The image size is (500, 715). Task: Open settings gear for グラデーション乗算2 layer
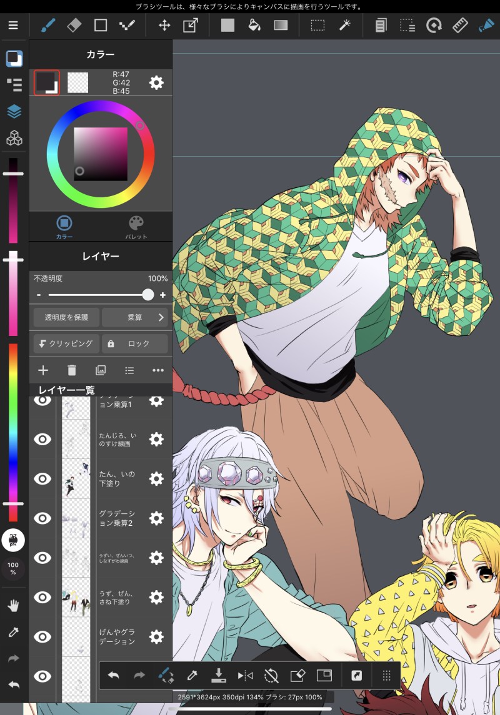click(156, 518)
